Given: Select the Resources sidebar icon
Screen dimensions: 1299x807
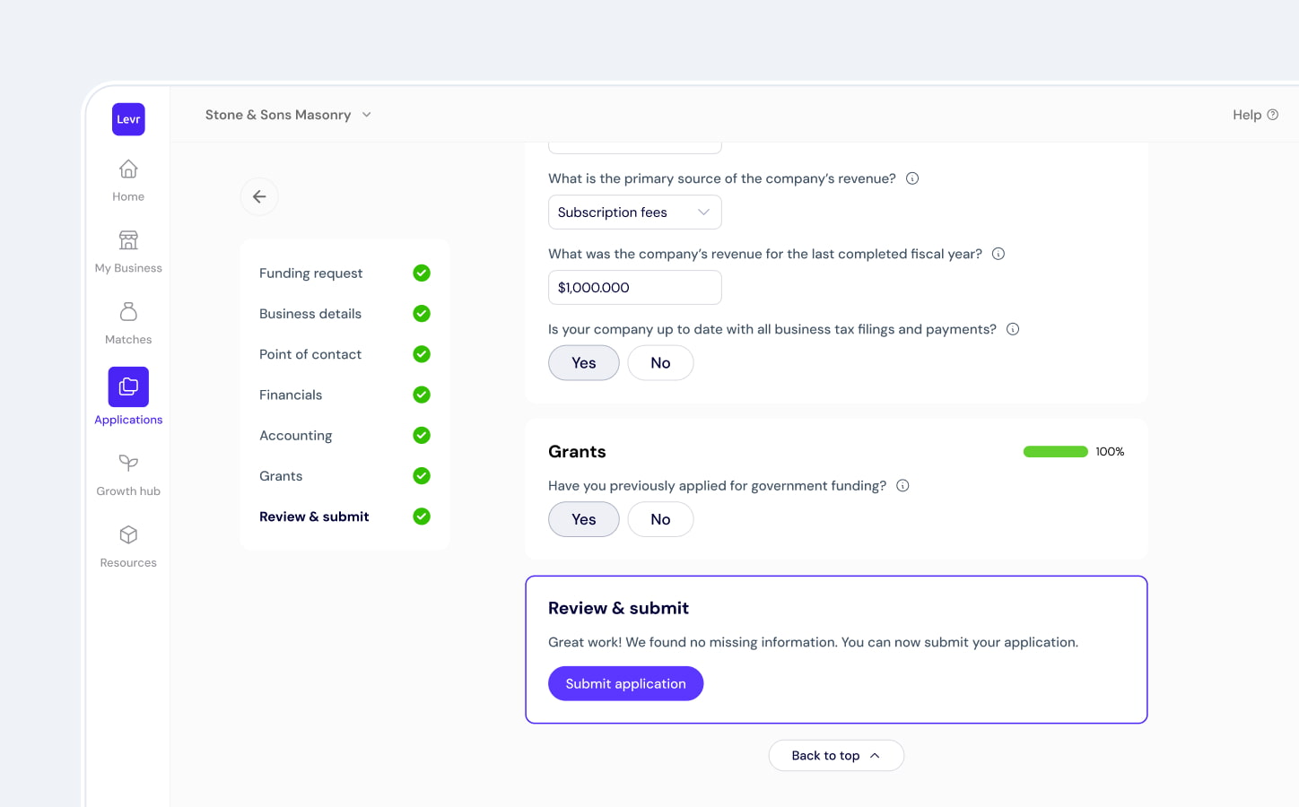Looking at the screenshot, I should pos(127,544).
